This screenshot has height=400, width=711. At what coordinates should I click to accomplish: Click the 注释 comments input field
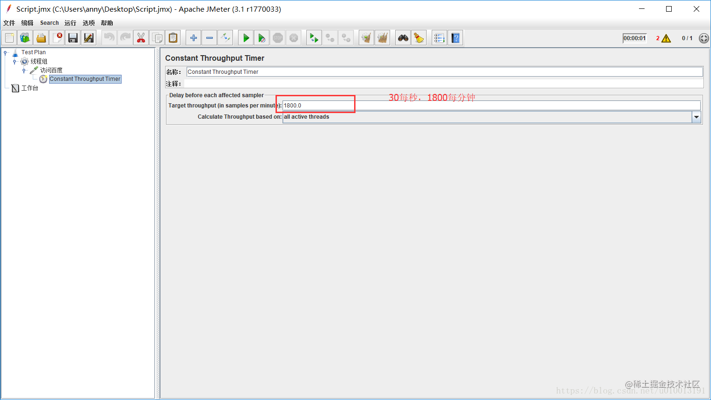443,84
